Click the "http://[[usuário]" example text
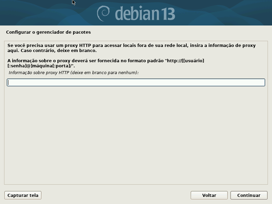272x204 pixels. pos(185,61)
